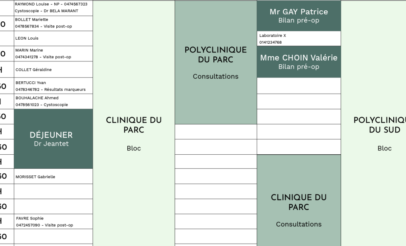Click the LEON Louis appointment slot
This screenshot has height=246, width=406.
[x=53, y=38]
